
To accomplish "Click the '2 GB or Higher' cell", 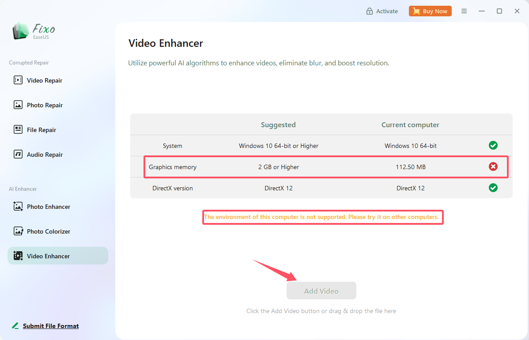I will pos(279,167).
